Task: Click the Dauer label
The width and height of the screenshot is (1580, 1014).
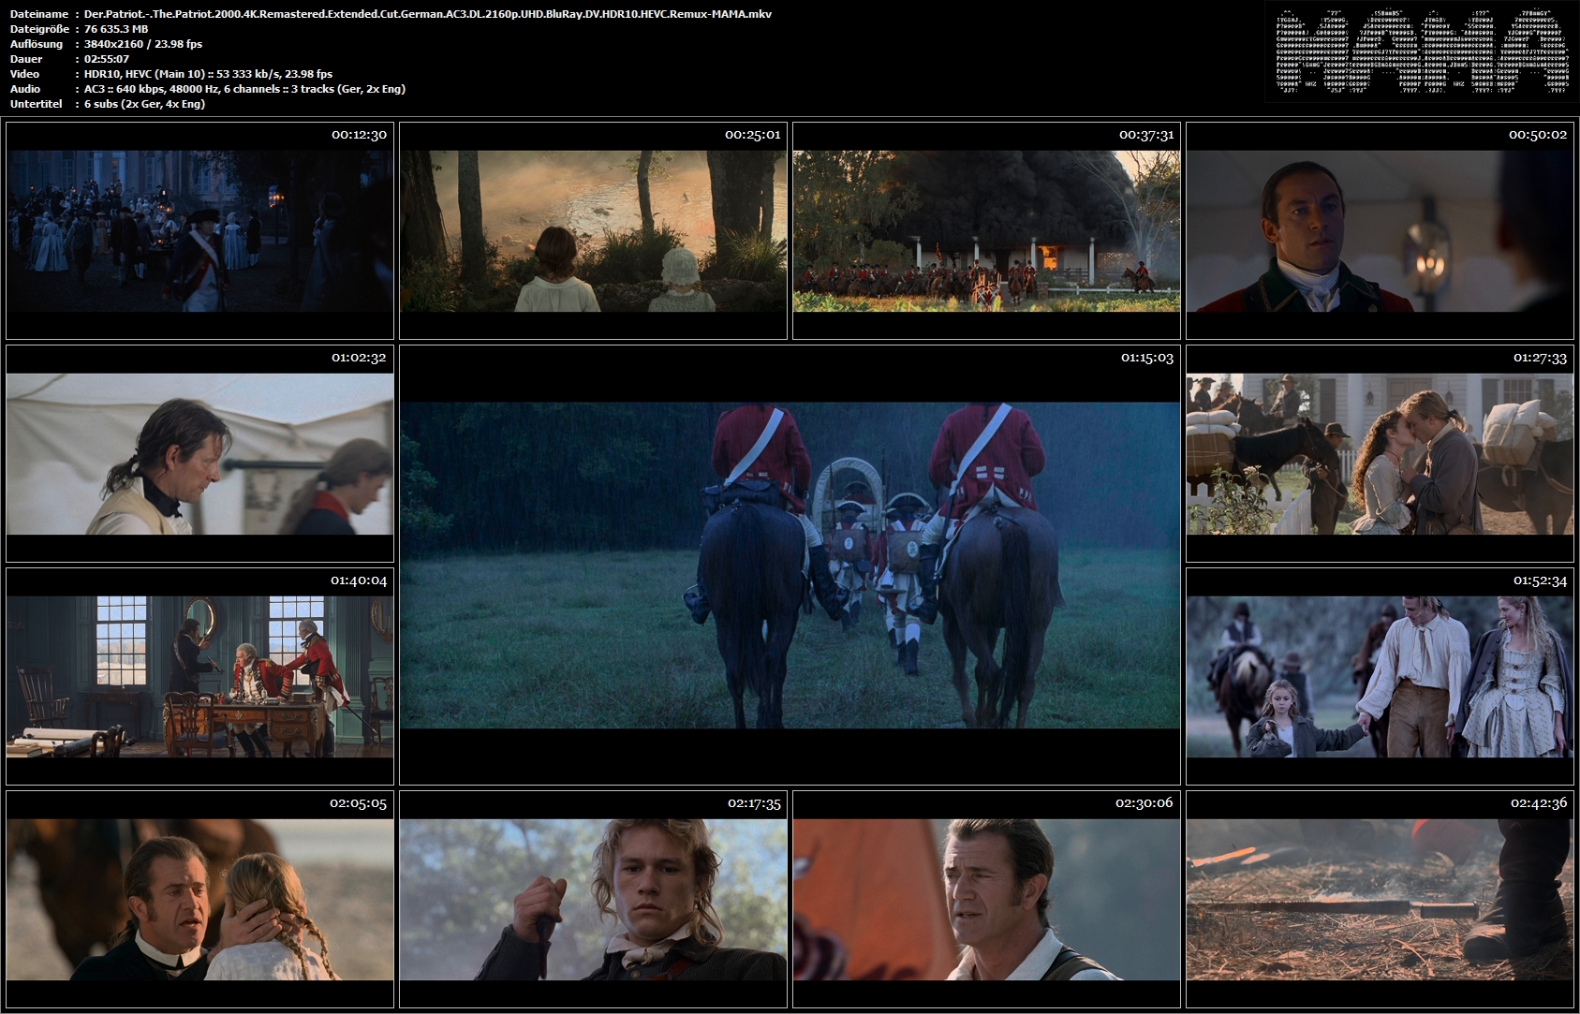Action: pyautogui.click(x=25, y=59)
